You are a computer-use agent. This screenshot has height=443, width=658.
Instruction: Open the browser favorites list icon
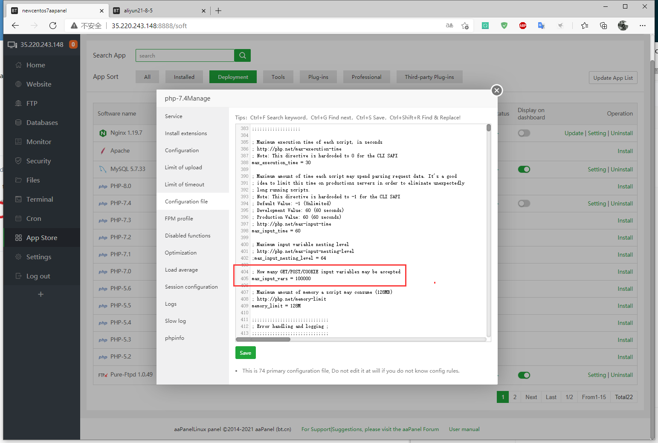[585, 26]
